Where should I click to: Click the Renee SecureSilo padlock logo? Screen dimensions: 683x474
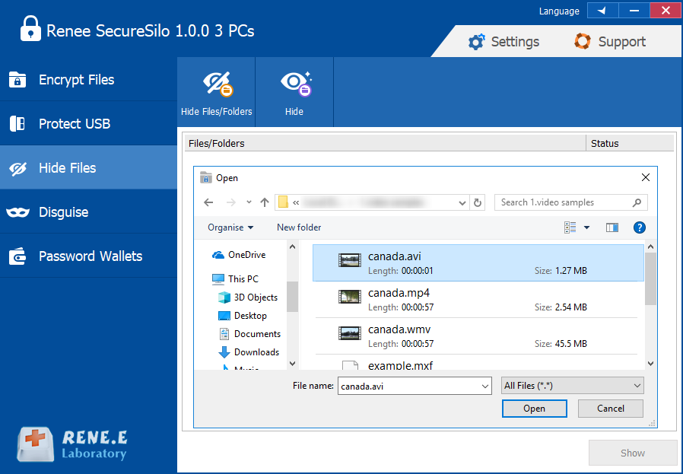31,29
